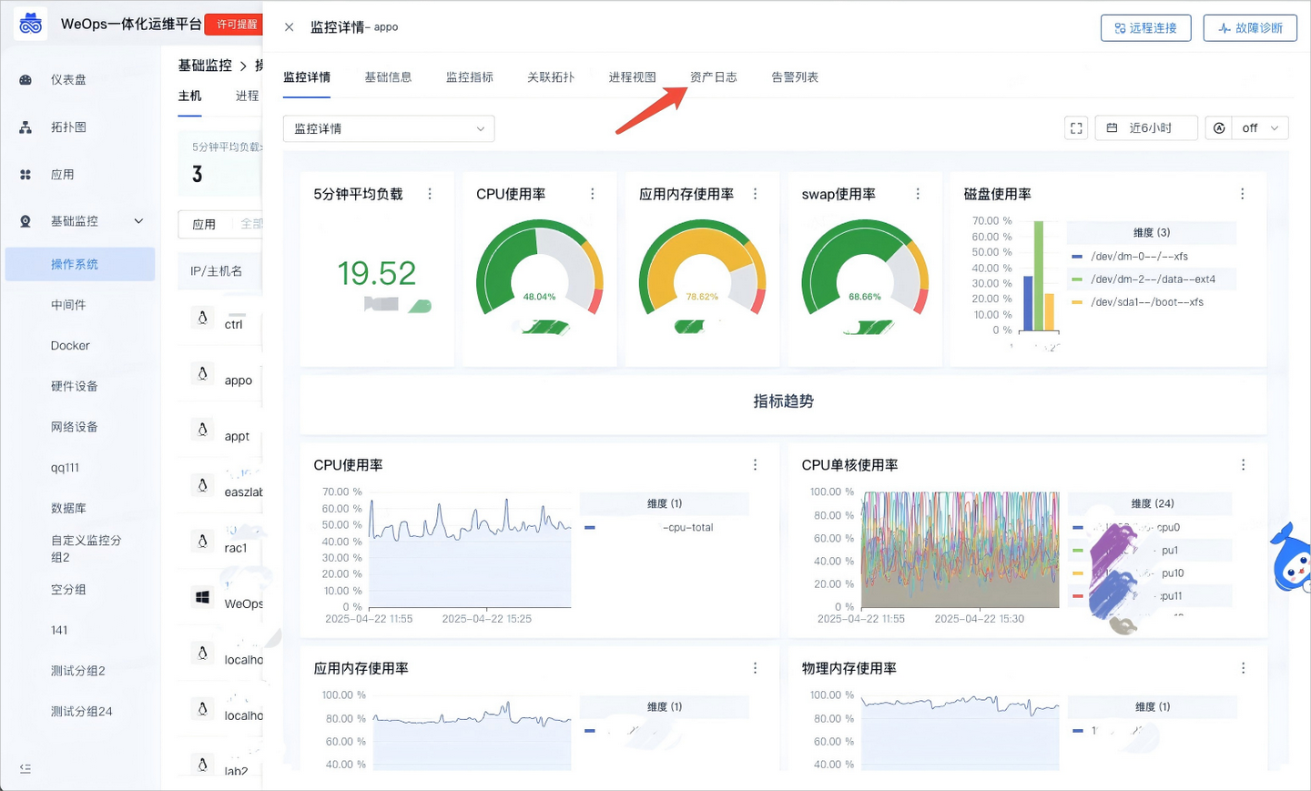Click the WeOps platform logo
The image size is (1311, 791).
pyautogui.click(x=30, y=23)
